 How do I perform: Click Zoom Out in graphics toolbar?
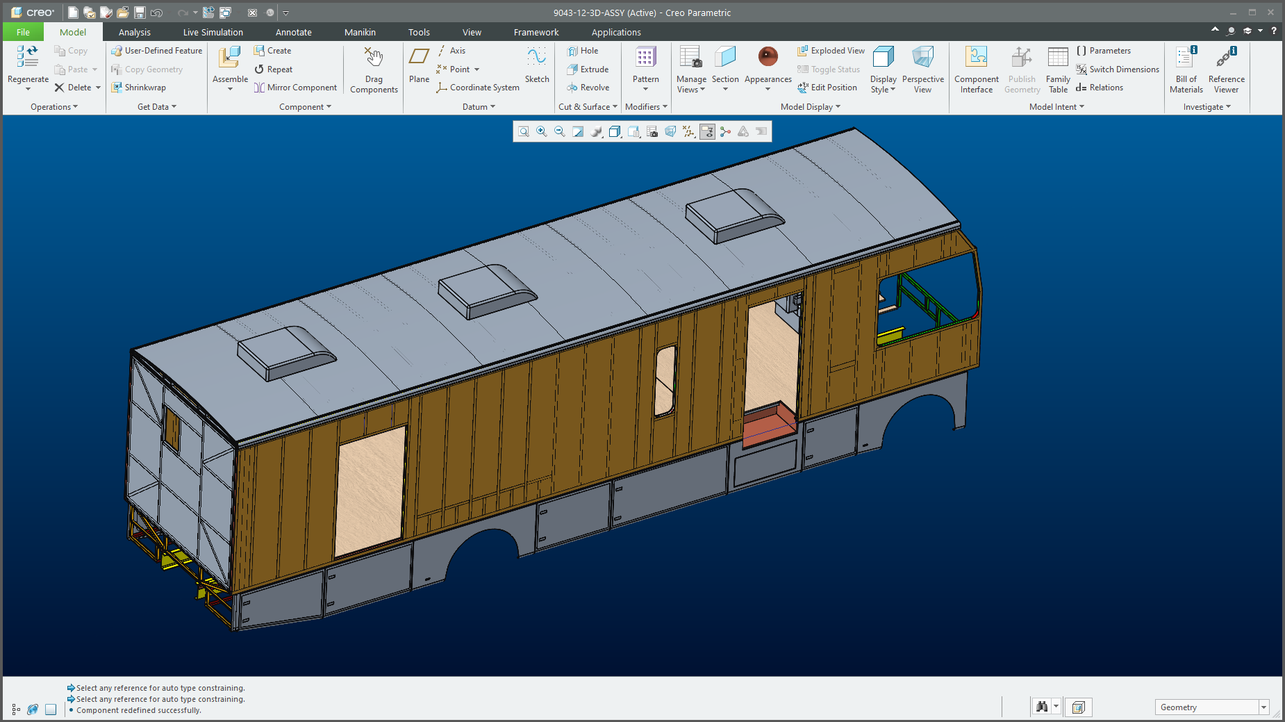coord(560,131)
